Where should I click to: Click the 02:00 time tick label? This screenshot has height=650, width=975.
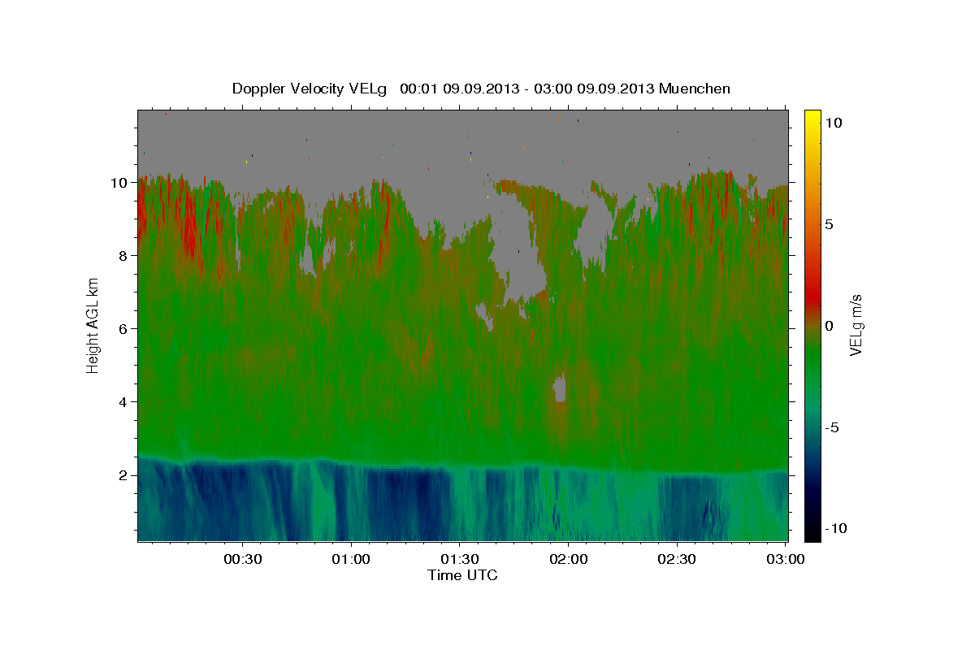(x=569, y=560)
